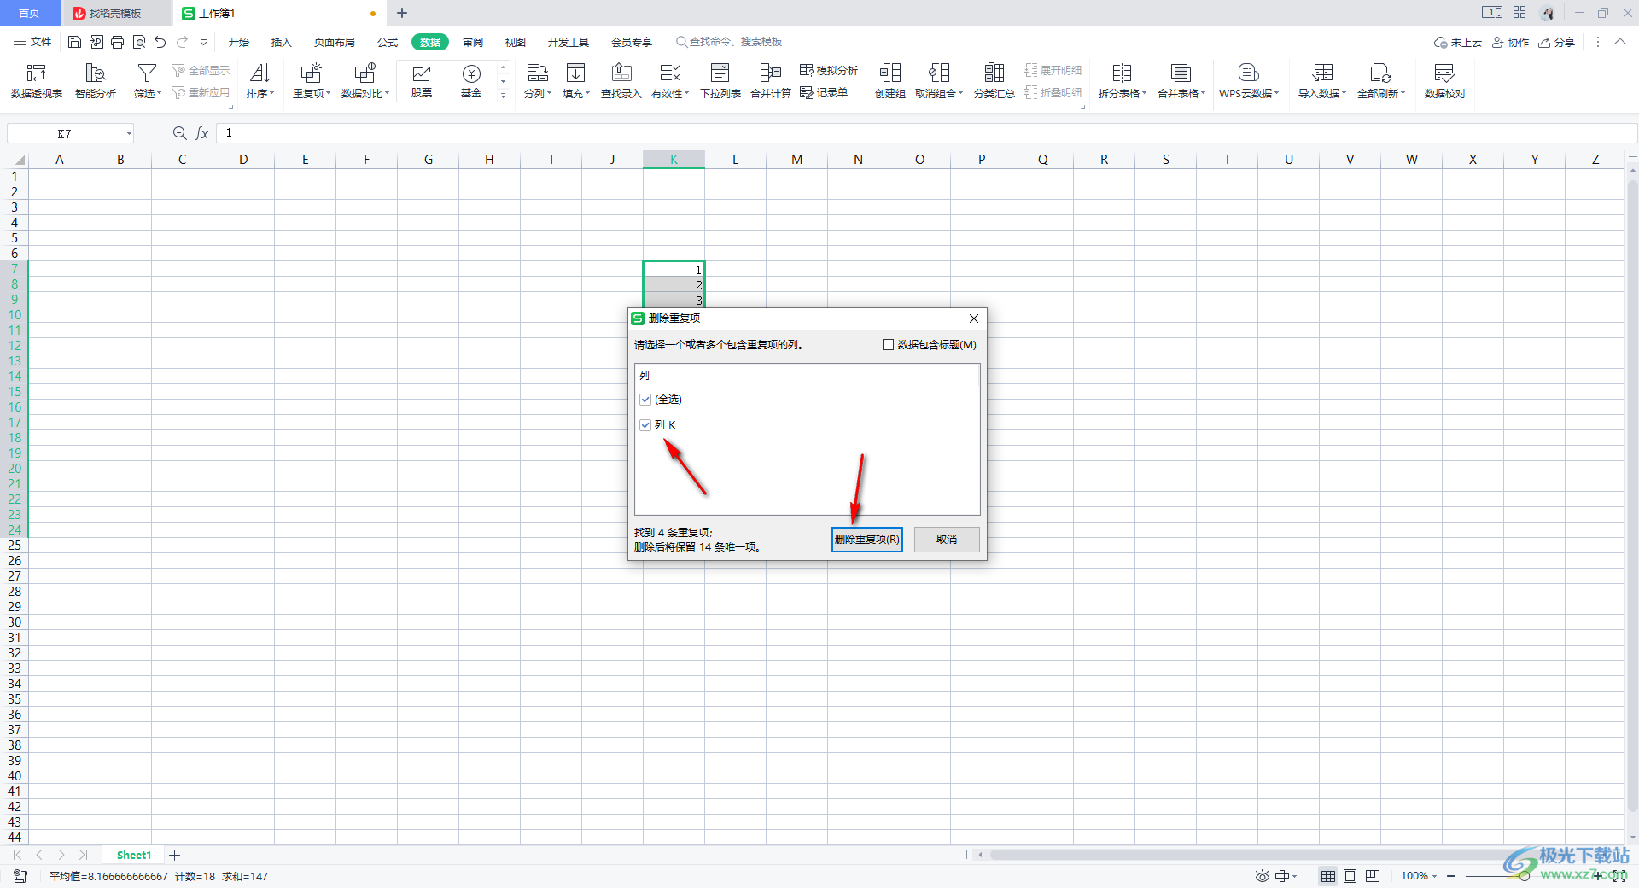Click the 合并表格 merge tables icon

pyautogui.click(x=1181, y=73)
